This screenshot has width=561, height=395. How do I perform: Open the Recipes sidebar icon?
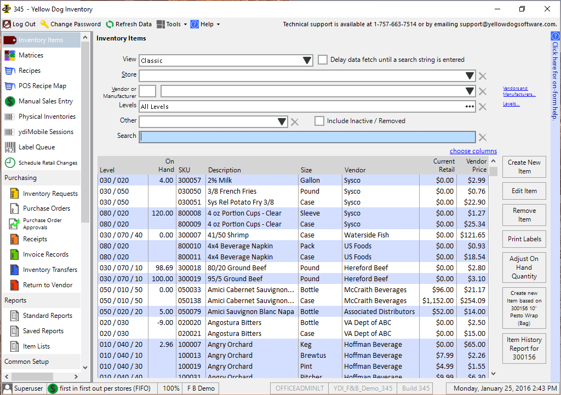(x=10, y=71)
